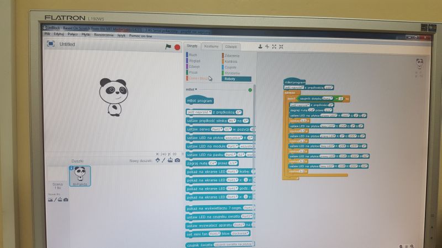442x248 pixels.
Task: Select the Shrink sprite tool
Action: (x=281, y=47)
